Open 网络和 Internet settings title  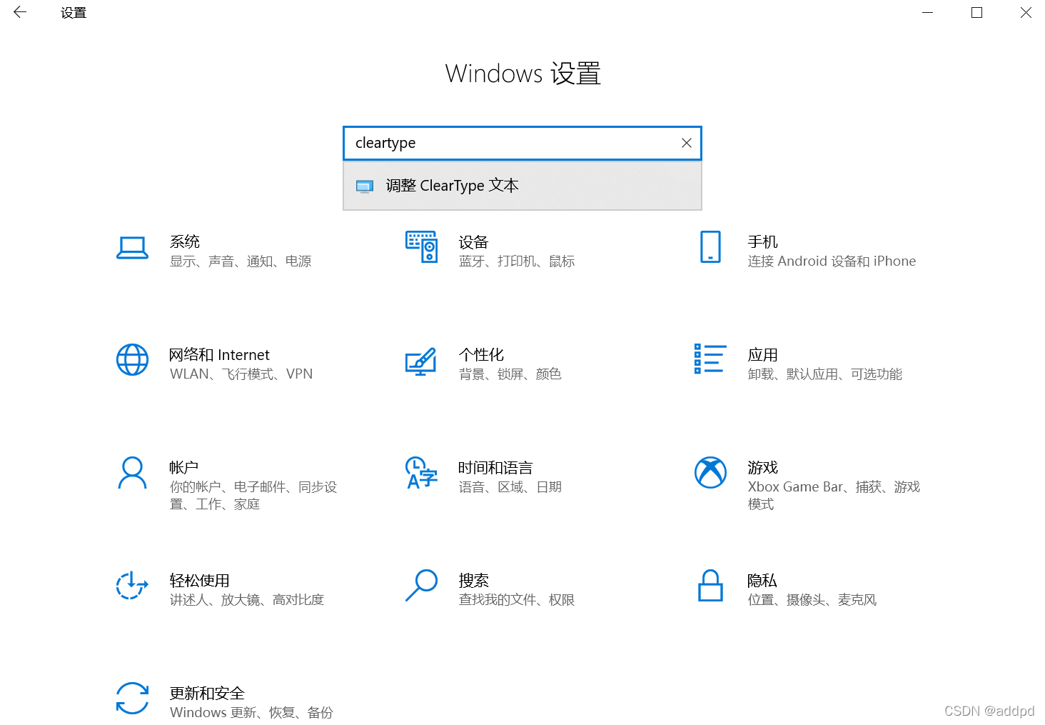tap(219, 355)
